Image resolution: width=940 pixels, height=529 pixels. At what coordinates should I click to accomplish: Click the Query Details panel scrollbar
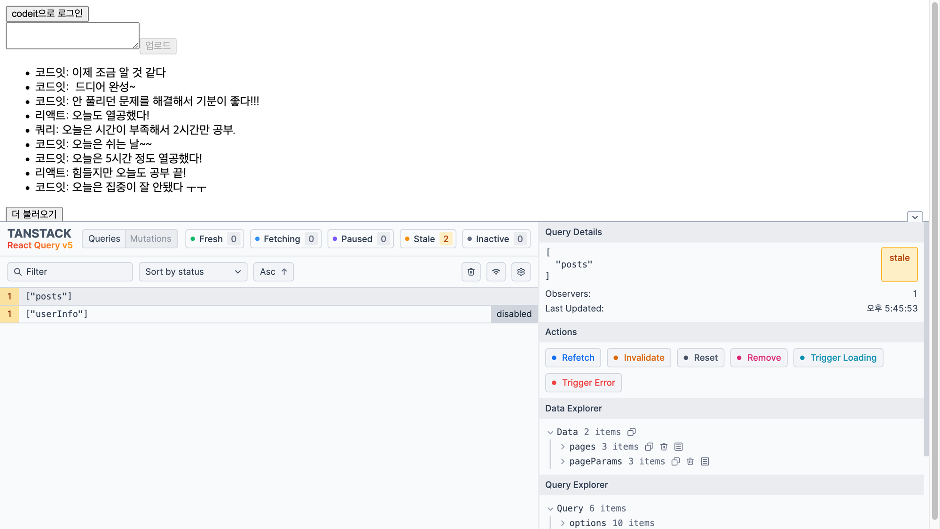[x=926, y=339]
